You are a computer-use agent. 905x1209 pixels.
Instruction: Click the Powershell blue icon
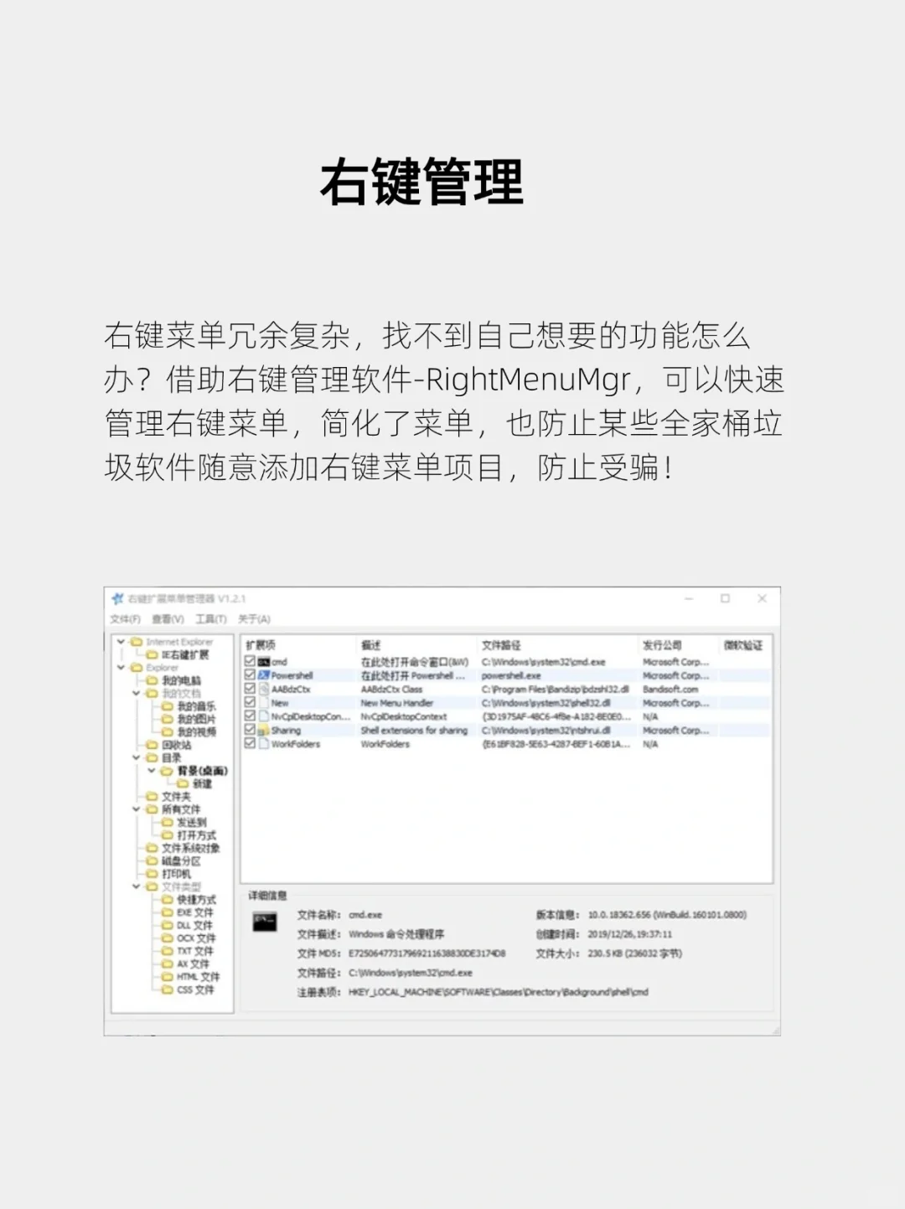(x=264, y=675)
